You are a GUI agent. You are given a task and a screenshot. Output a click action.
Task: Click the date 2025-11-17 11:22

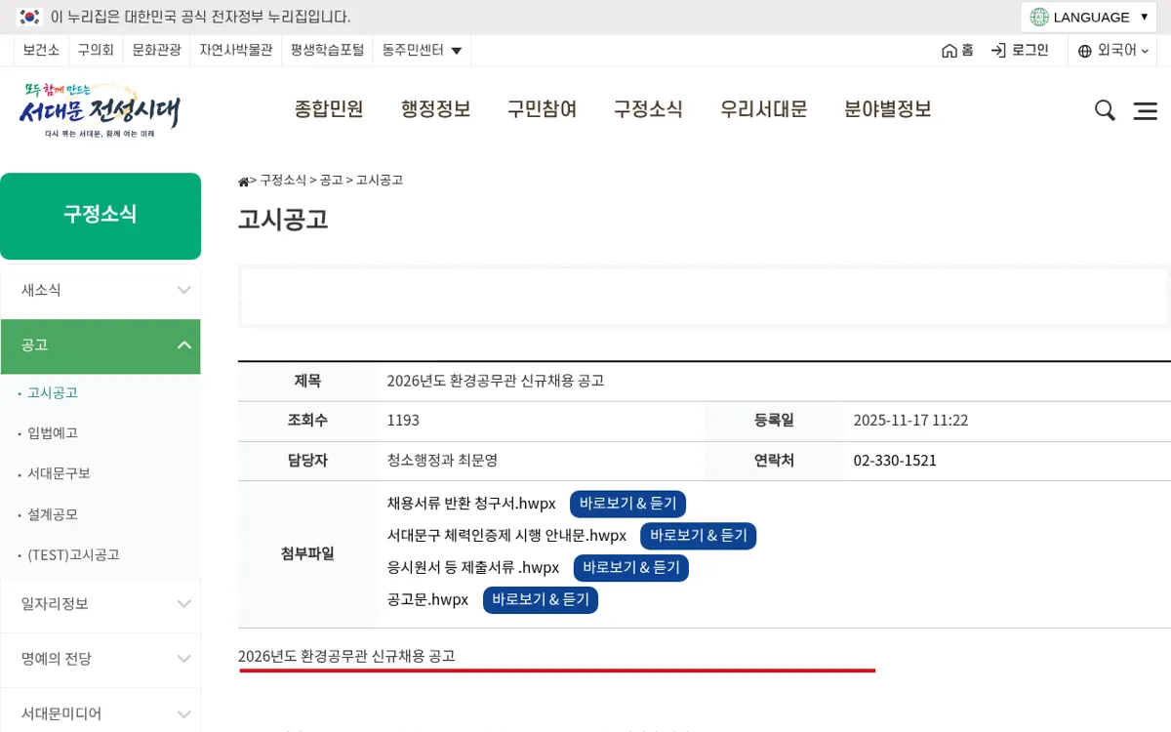pos(910,421)
